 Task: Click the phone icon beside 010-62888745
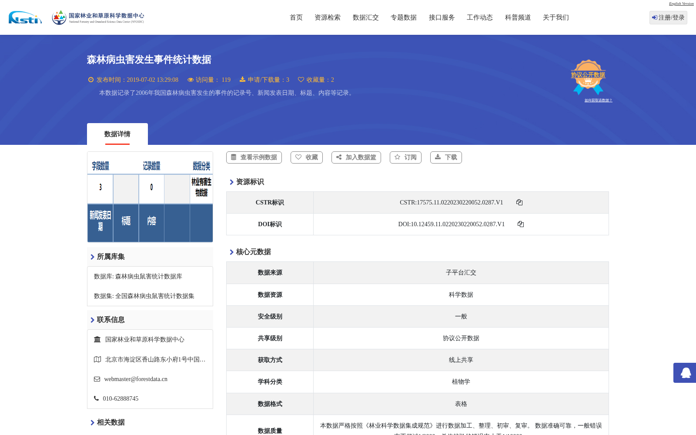[96, 398]
